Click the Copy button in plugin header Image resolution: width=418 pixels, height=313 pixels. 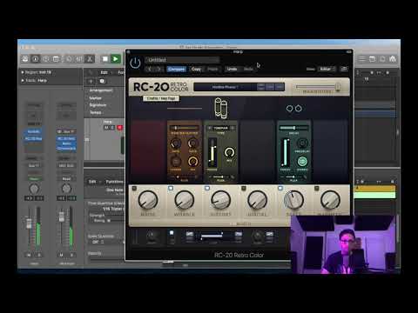point(196,69)
